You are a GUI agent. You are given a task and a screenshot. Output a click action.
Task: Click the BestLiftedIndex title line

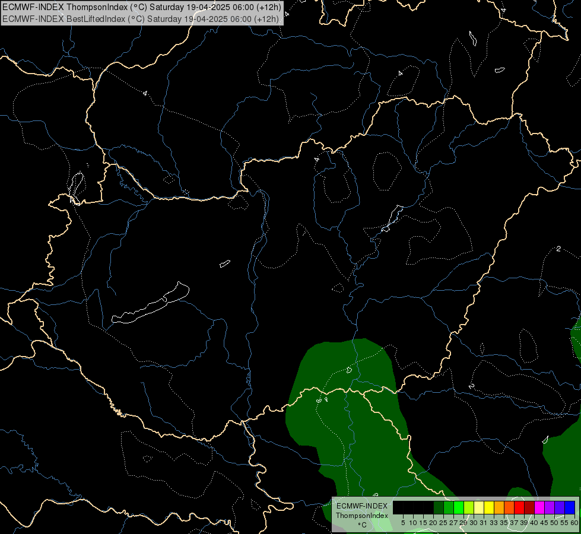[x=141, y=18]
